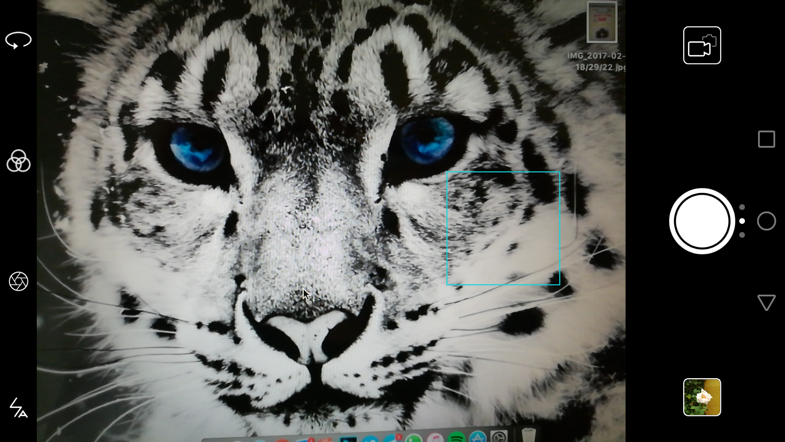Tap the Trash can in the dock
This screenshot has height=442, width=785.
click(x=528, y=435)
